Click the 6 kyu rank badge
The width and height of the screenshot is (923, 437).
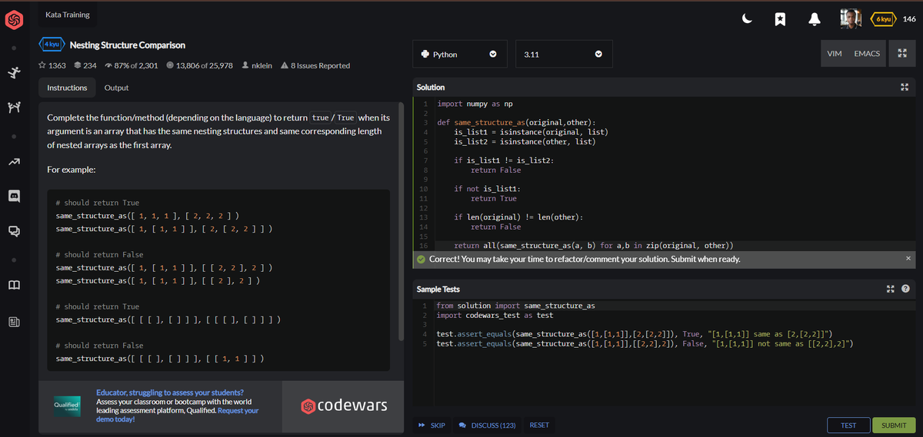(883, 19)
